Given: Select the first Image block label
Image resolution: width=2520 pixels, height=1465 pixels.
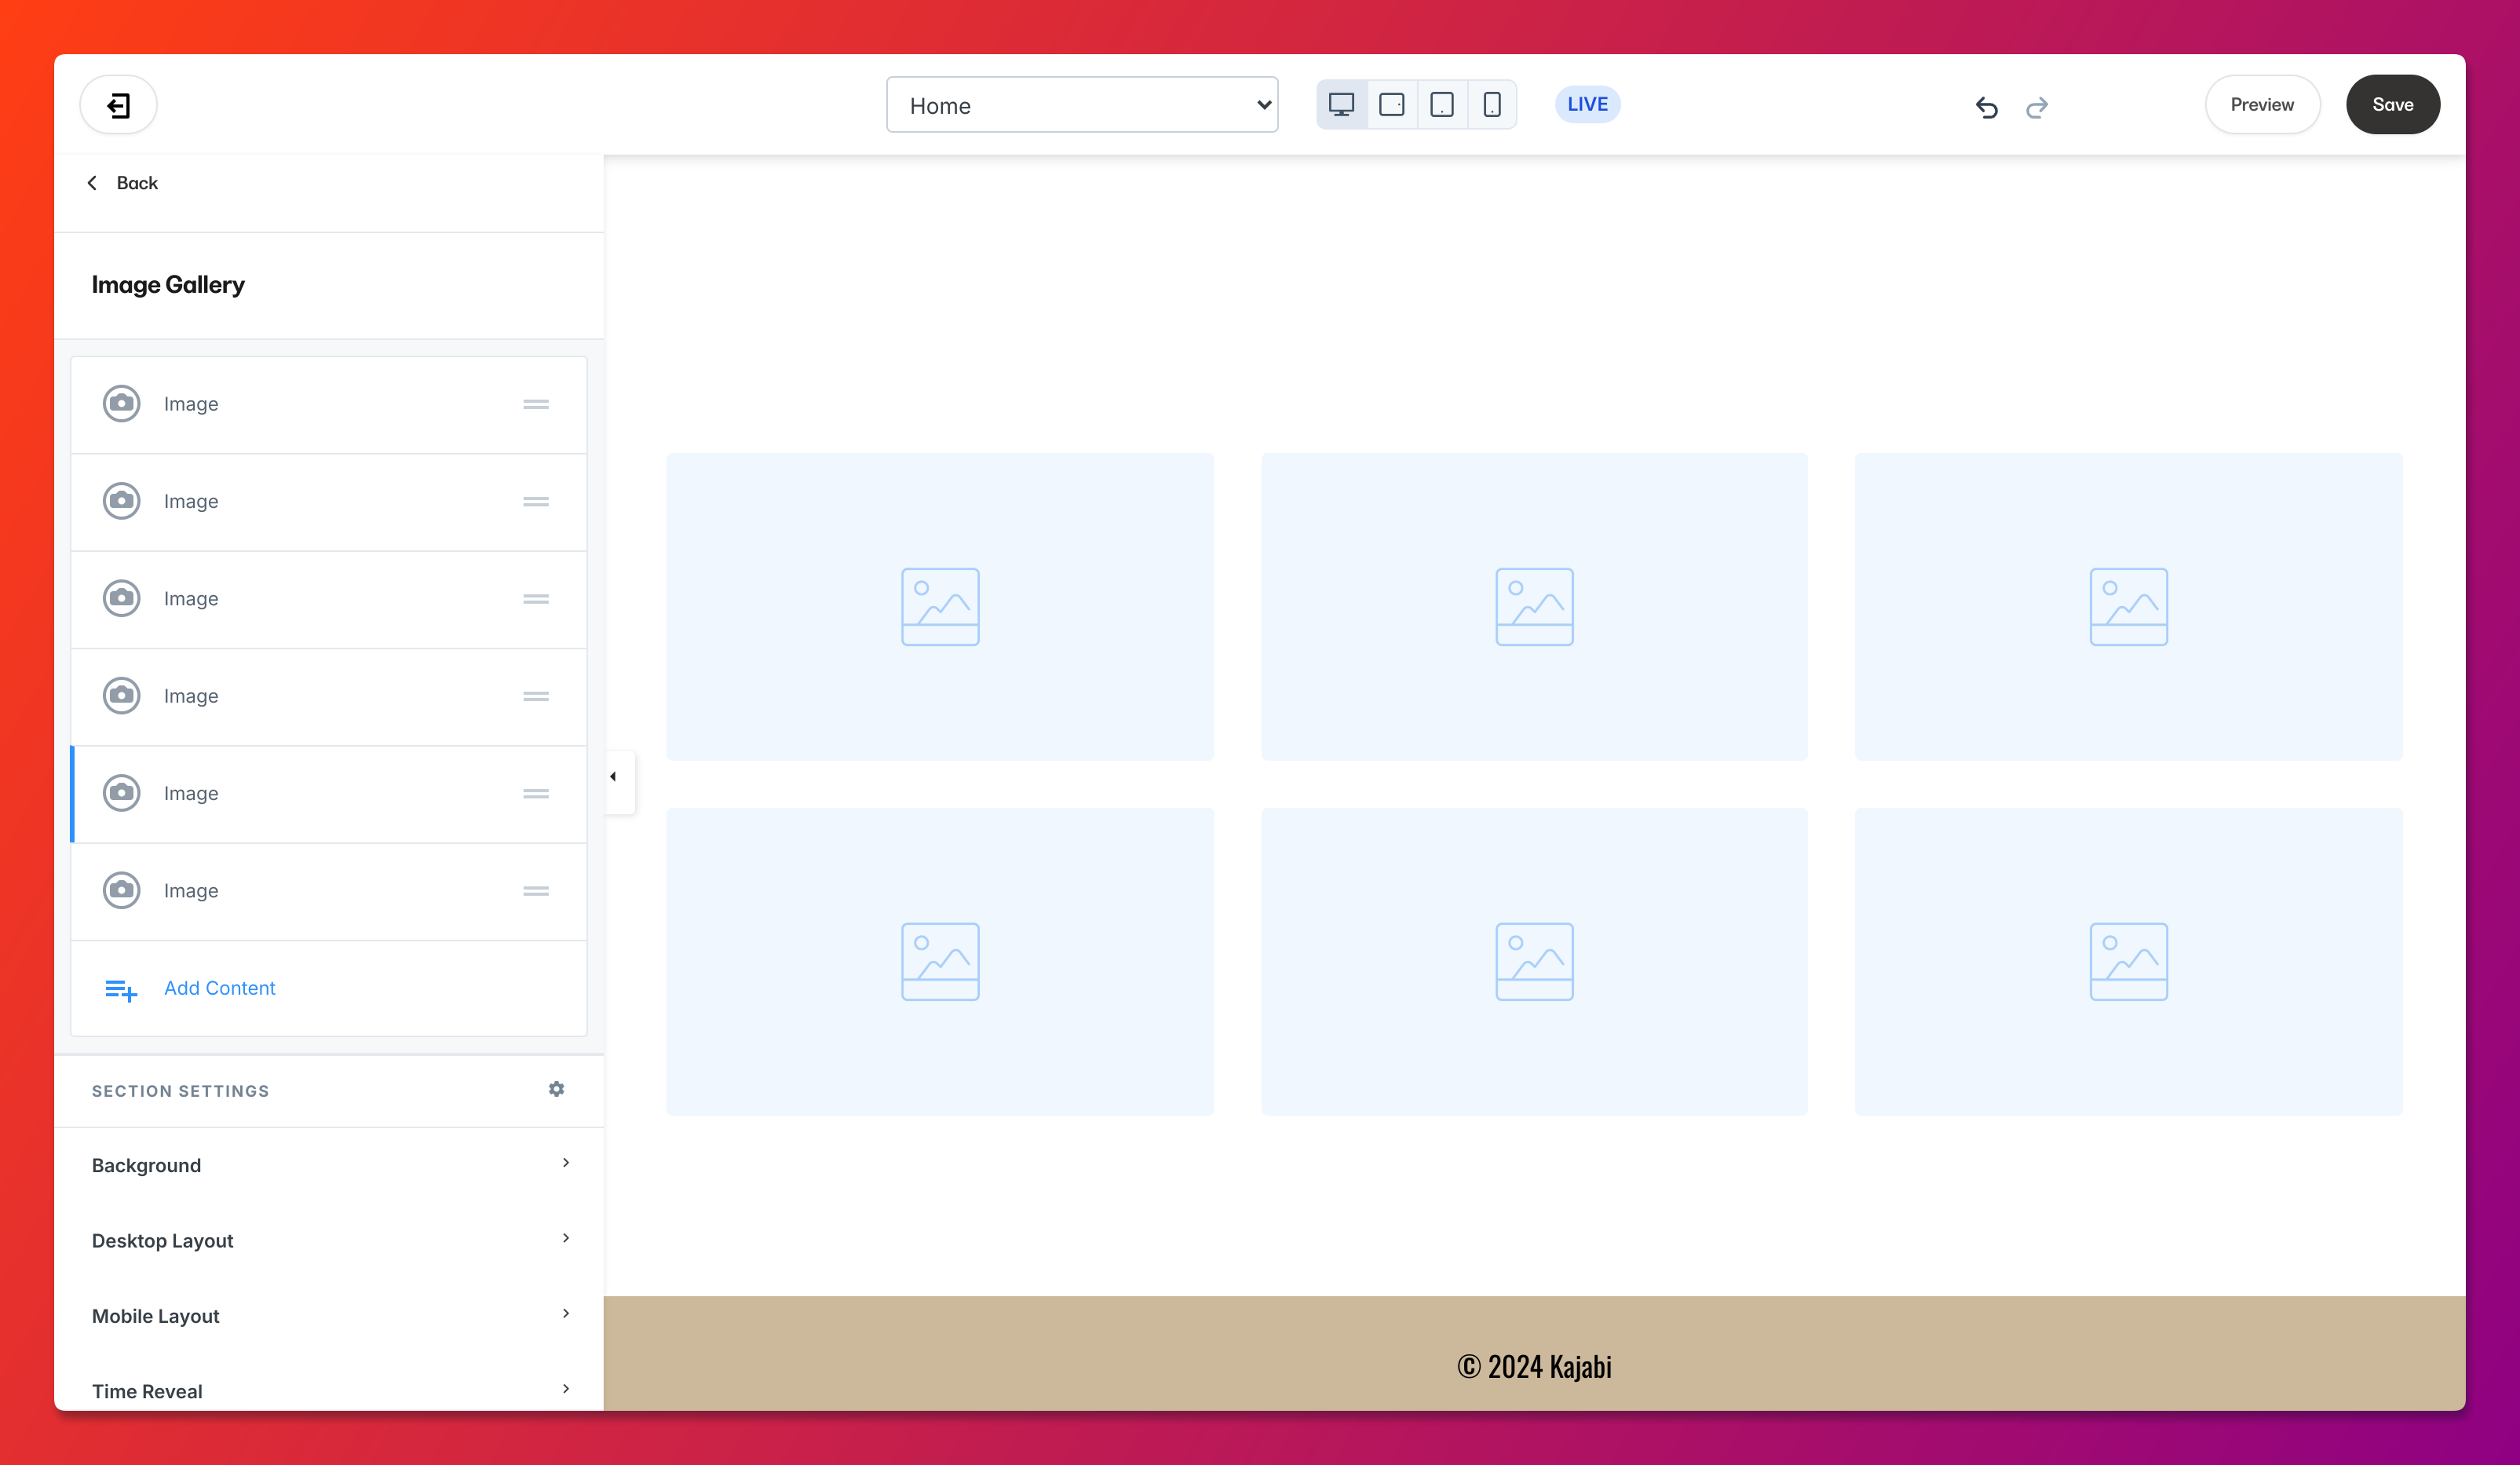Looking at the screenshot, I should click(x=191, y=404).
